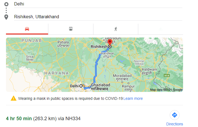Viewport: 198px width, 127px height.
Task: Select the driving car travel mode
Action: point(27,29)
